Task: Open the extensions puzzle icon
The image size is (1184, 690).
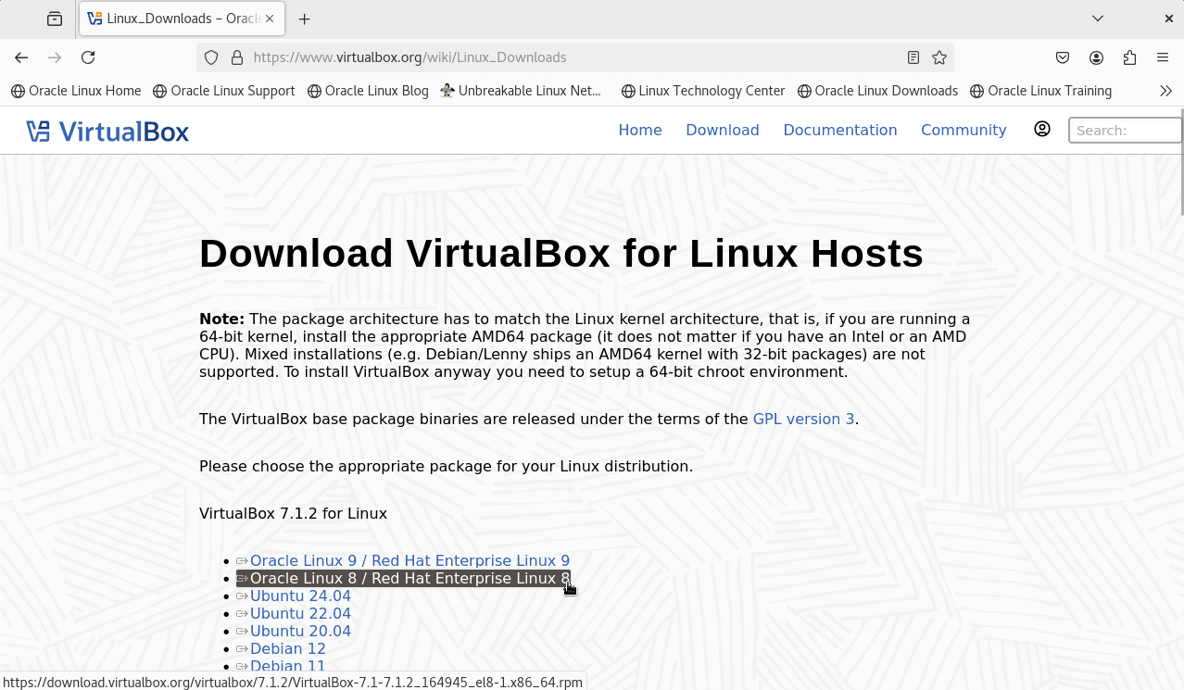Action: point(1129,57)
